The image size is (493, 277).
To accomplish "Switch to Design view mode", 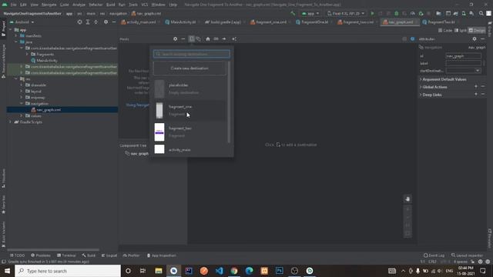I will click(x=477, y=31).
